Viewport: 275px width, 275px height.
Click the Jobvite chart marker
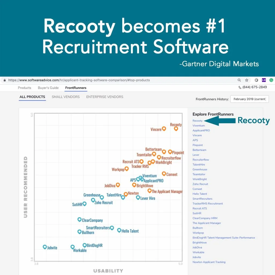45,247
